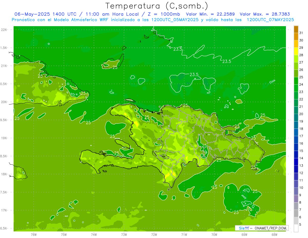Click the "72W" longitude axis label
This screenshot has width=308, height=238.
pyautogui.click(x=154, y=235)
